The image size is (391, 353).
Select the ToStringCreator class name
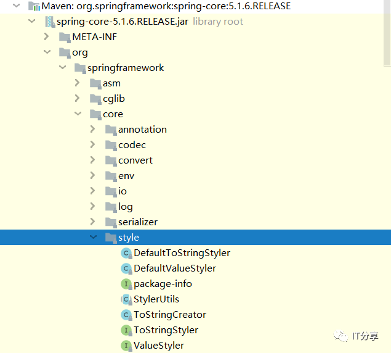(170, 315)
